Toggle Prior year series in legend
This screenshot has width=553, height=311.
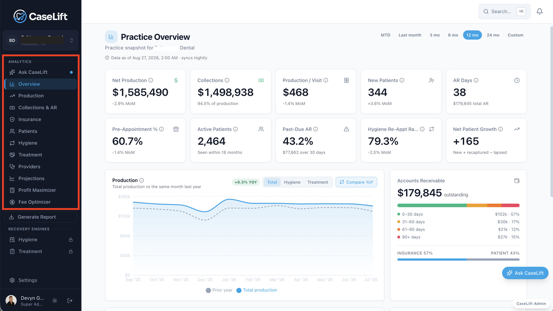[x=219, y=290]
